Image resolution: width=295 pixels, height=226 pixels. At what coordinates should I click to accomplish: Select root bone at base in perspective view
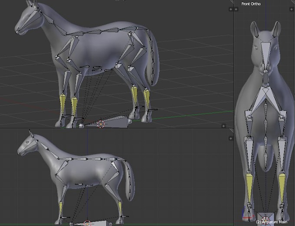110,122
